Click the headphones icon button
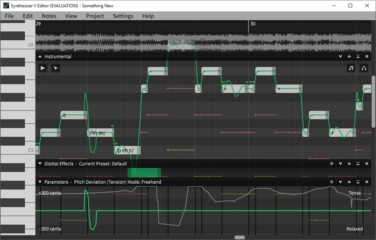The width and height of the screenshot is (376, 240). [x=364, y=68]
